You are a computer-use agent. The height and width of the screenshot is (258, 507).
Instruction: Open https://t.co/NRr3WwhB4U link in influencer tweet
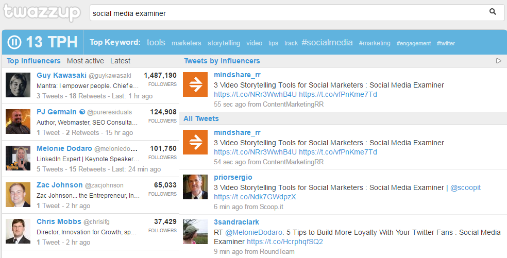coord(255,94)
